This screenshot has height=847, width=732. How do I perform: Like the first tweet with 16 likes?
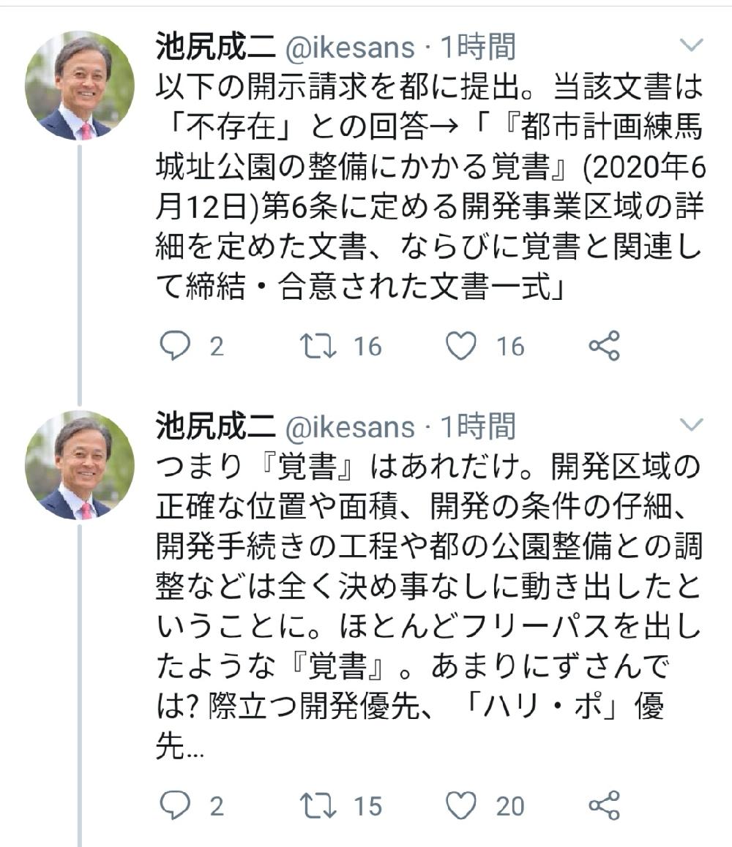[461, 346]
